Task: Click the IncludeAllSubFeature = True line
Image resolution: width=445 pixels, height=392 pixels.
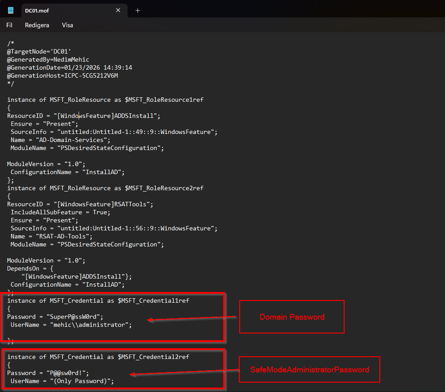Action: pos(60,212)
